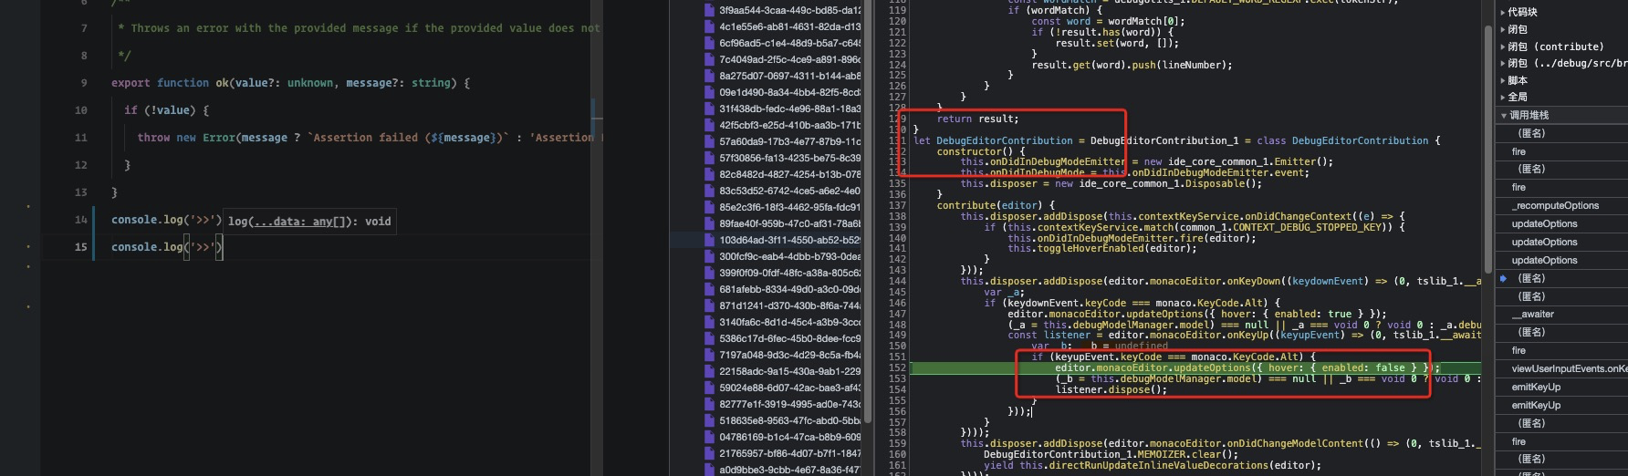1628x476 pixels.
Task: Click the log(...data: any[]): void tooltip
Action: click(309, 222)
